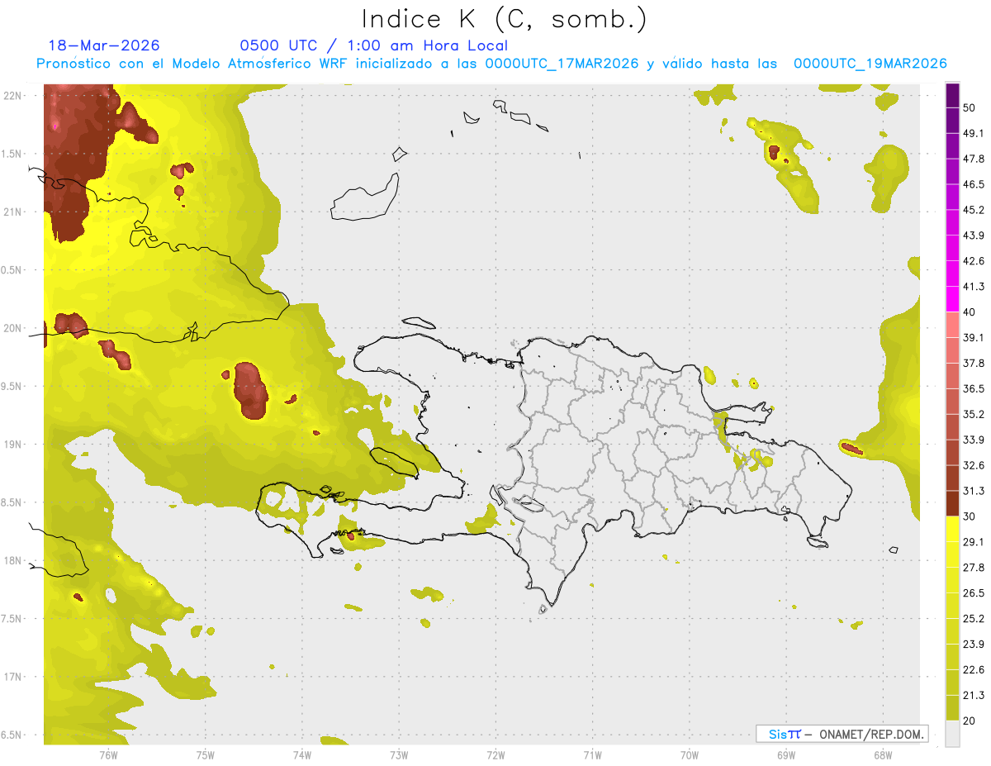Select the "0000UTC_17MAR2026" initialization timestamp

[x=562, y=64]
